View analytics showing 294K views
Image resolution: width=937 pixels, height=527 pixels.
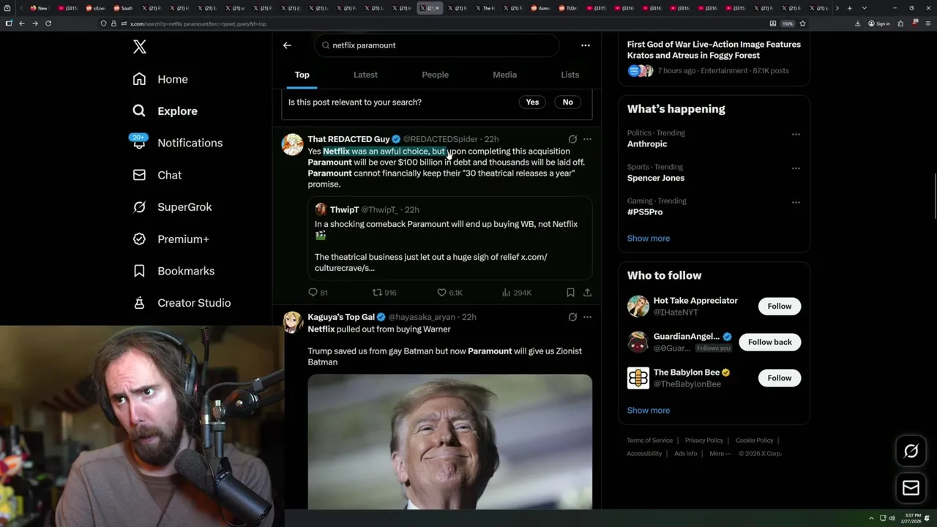[x=517, y=293]
